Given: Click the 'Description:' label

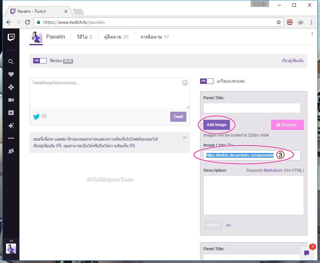Looking at the screenshot, I should tap(215, 170).
